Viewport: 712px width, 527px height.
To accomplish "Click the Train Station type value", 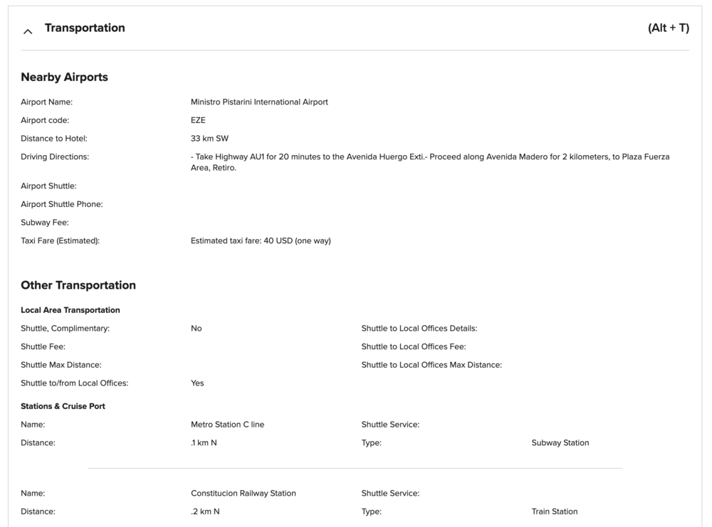I will pos(554,511).
